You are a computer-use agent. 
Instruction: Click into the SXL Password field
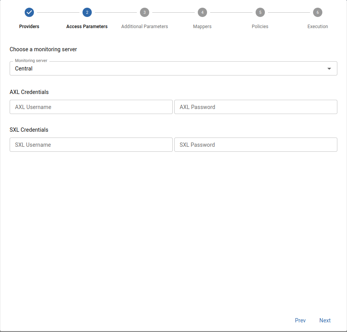(x=256, y=145)
